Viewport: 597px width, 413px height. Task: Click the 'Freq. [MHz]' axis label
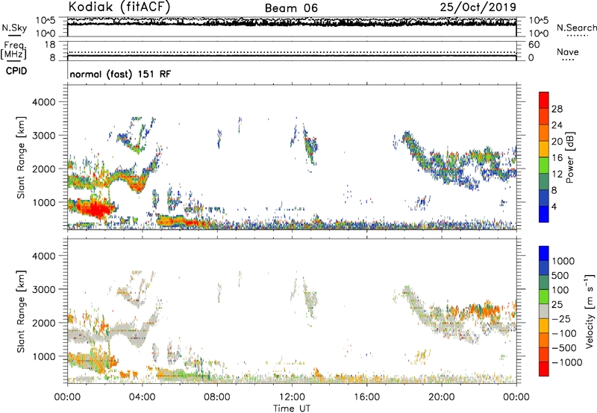[x=13, y=51]
